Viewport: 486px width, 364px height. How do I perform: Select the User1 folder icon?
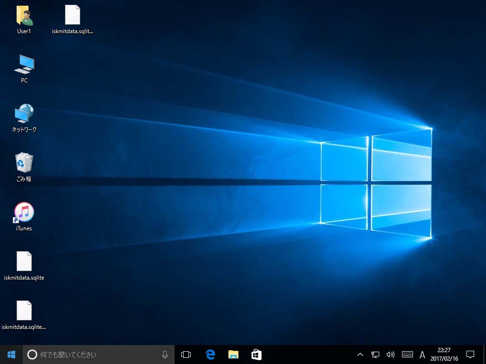click(x=24, y=16)
